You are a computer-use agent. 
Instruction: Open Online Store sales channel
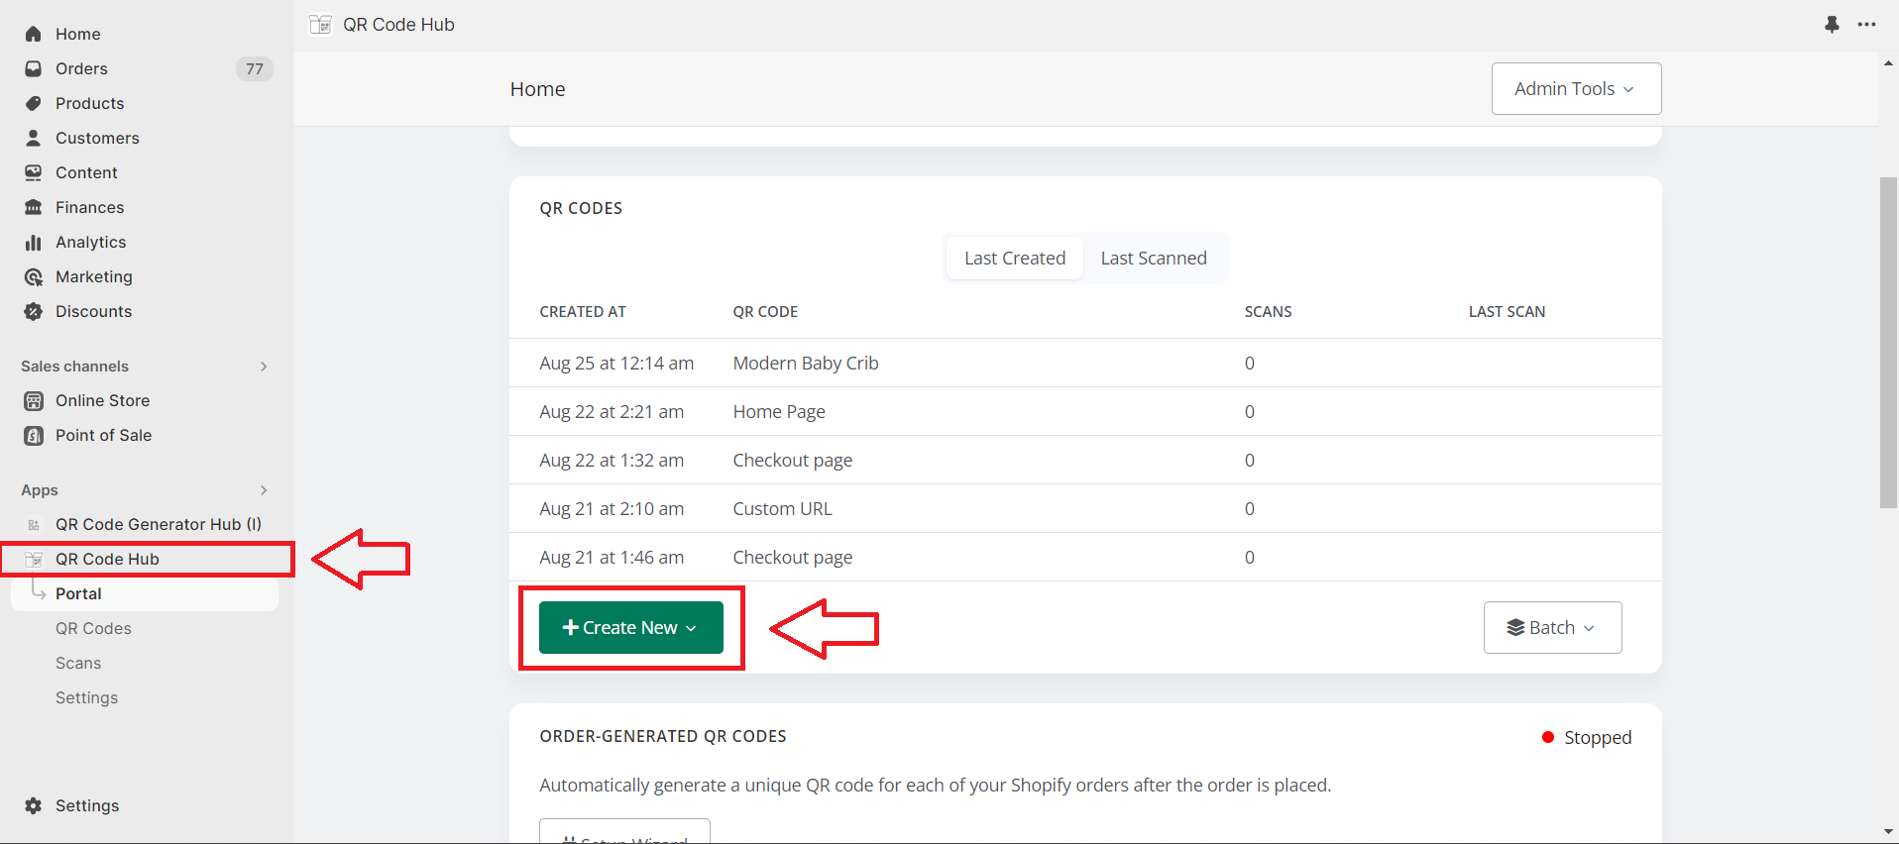(102, 400)
